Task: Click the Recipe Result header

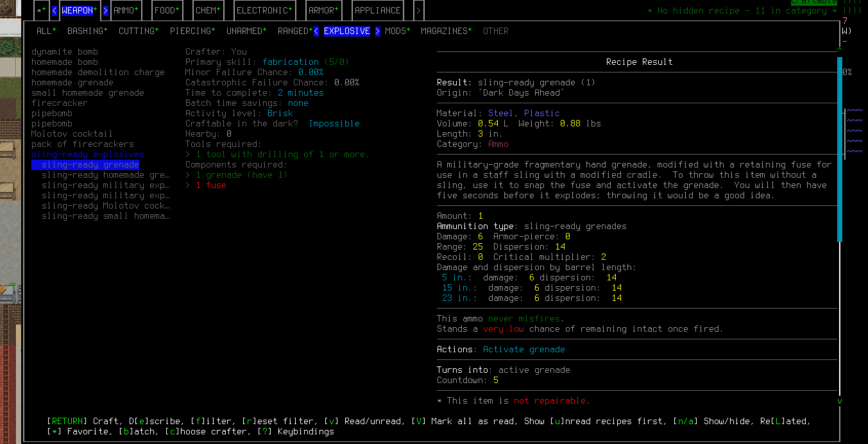Action: (x=639, y=62)
